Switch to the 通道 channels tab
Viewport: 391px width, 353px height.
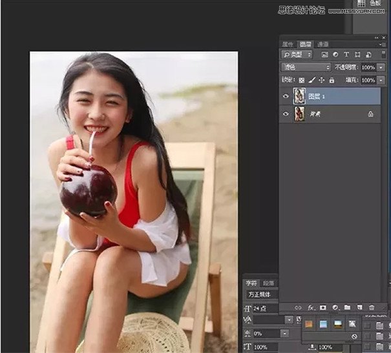322,45
